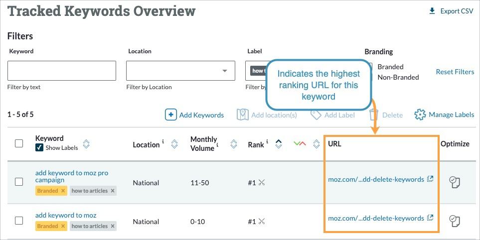Open moz.com URL link in second row
The image size is (480, 240).
(x=376, y=218)
